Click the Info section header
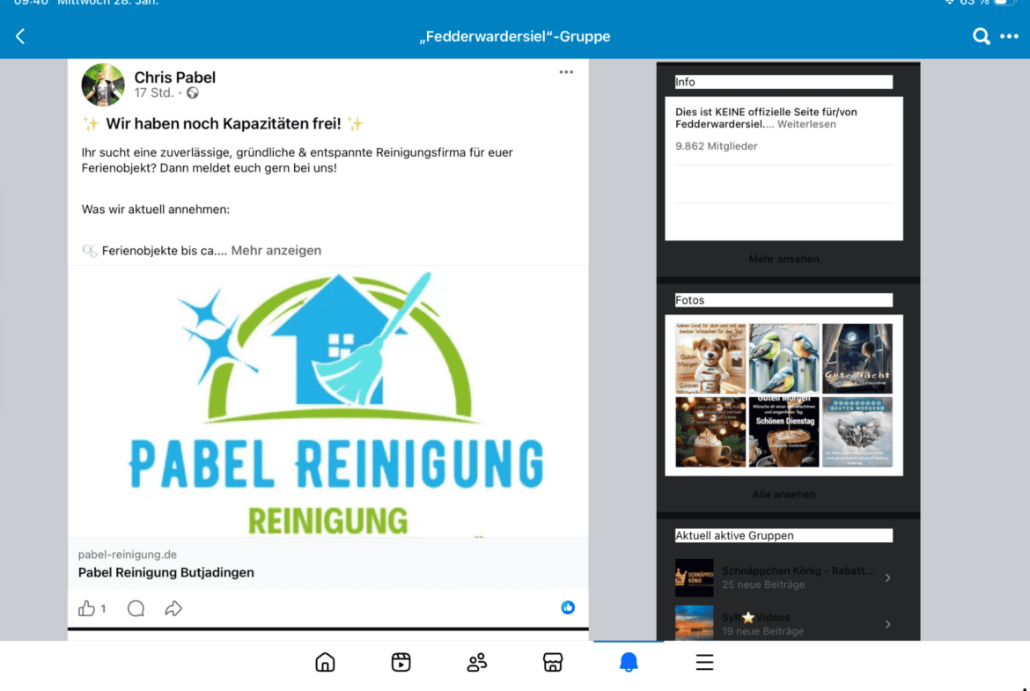The height and width of the screenshot is (691, 1030). [x=784, y=82]
